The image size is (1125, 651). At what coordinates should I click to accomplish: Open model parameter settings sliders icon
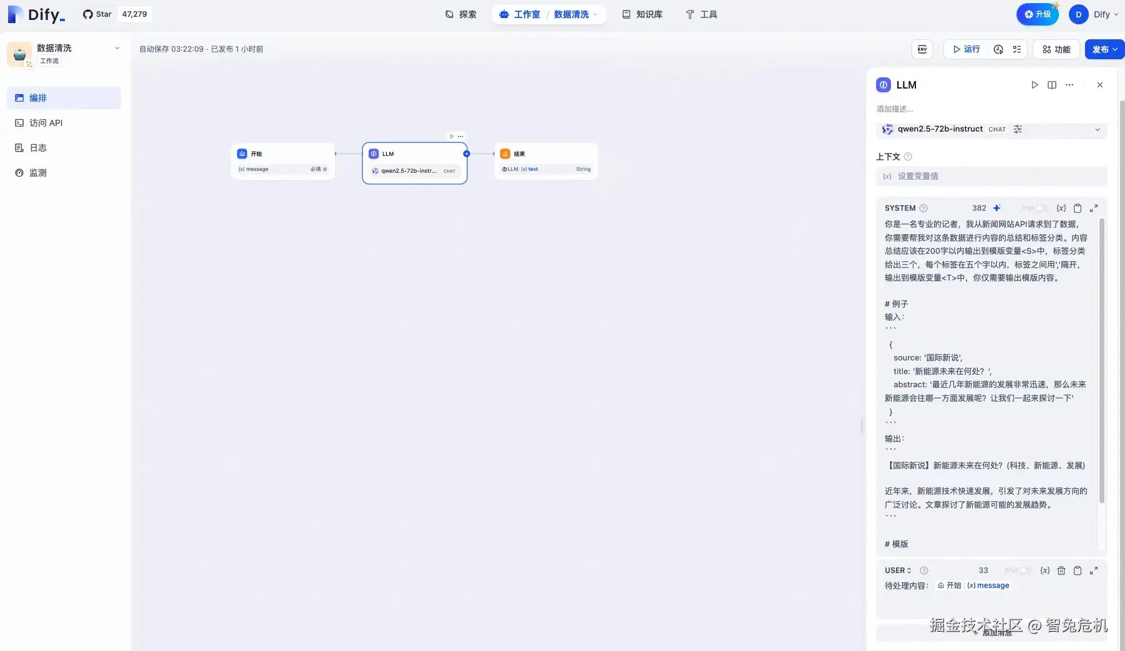tap(1018, 129)
